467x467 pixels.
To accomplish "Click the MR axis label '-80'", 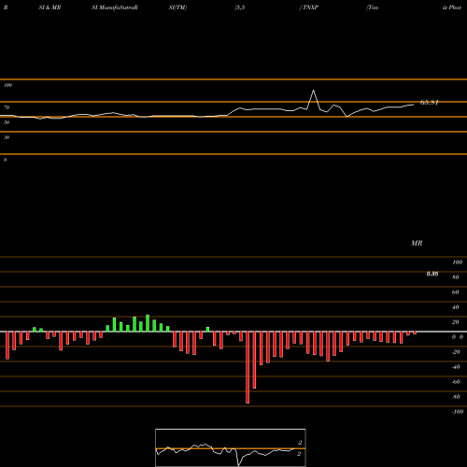I will pos(456,397).
